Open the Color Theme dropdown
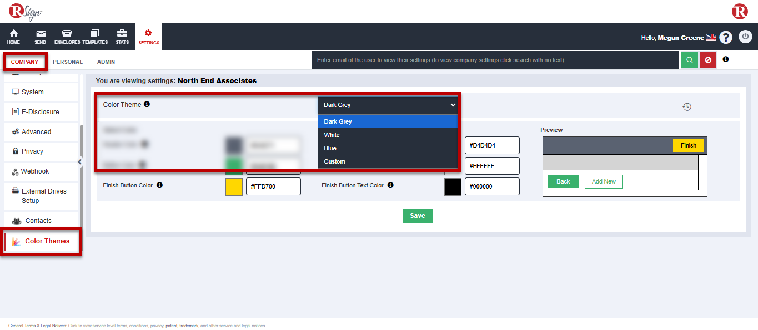The height and width of the screenshot is (330, 758). tap(388, 105)
